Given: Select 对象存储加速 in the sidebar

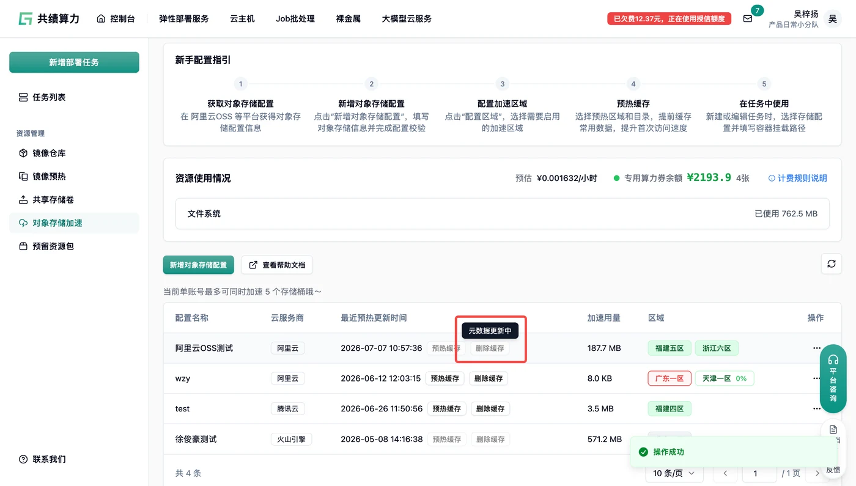Looking at the screenshot, I should click(74, 223).
